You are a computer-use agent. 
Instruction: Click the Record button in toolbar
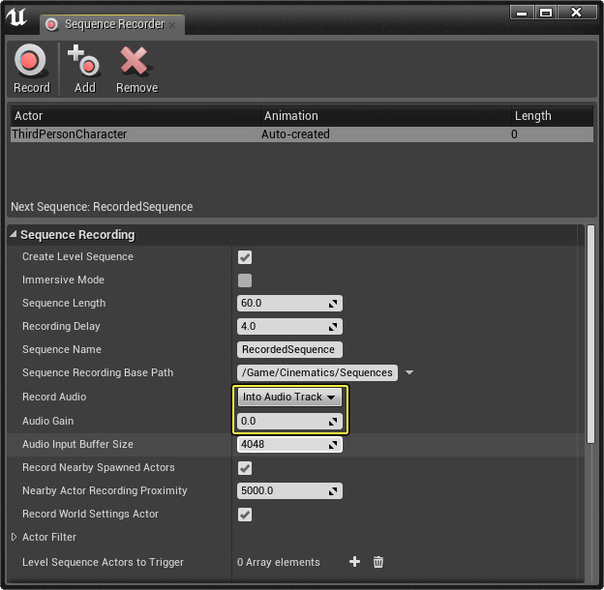click(31, 70)
